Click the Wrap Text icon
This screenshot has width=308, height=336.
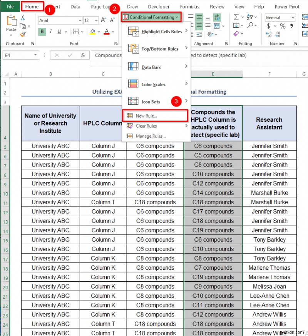[216, 17]
